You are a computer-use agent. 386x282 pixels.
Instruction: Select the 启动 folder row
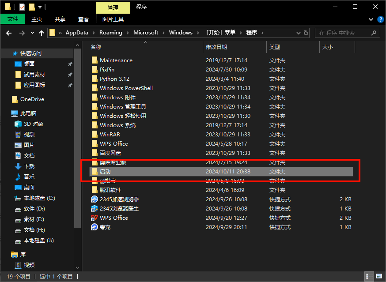point(221,172)
